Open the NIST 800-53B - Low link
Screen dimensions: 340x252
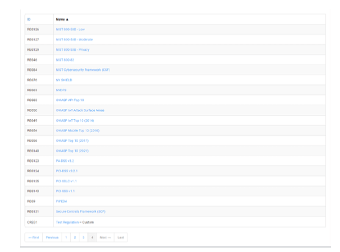[x=70, y=29]
